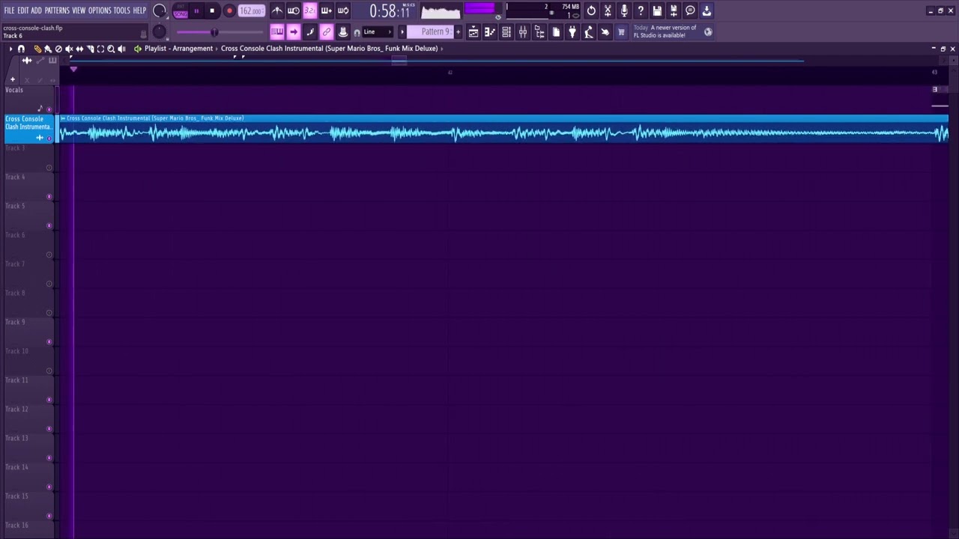959x539 pixels.
Task: Open the plugin picker plug icon
Action: tap(572, 32)
